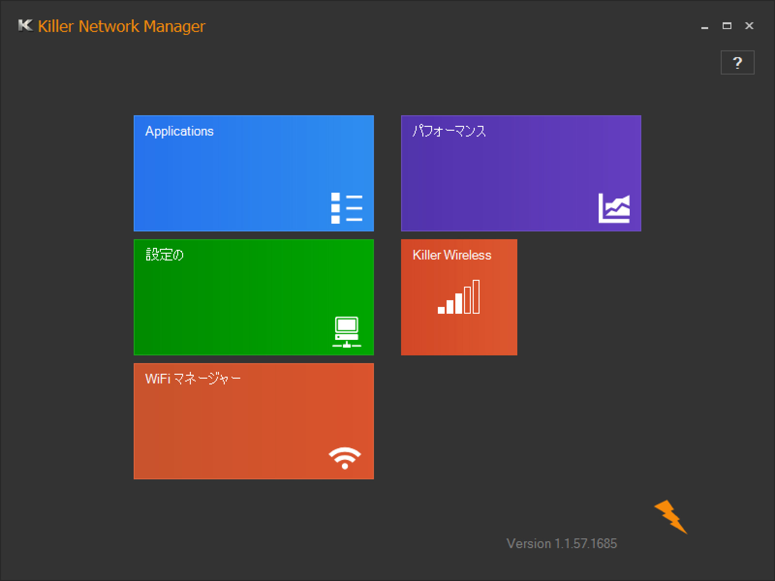This screenshot has width=775, height=581.
Task: Open the Killer Wireless tile
Action: tap(459, 297)
